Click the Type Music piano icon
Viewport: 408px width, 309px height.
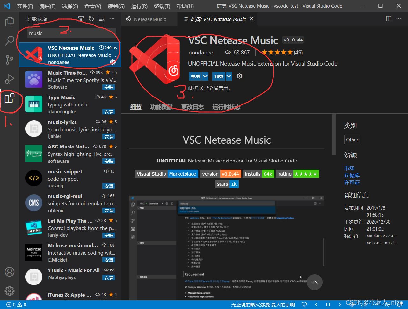pyautogui.click(x=34, y=104)
